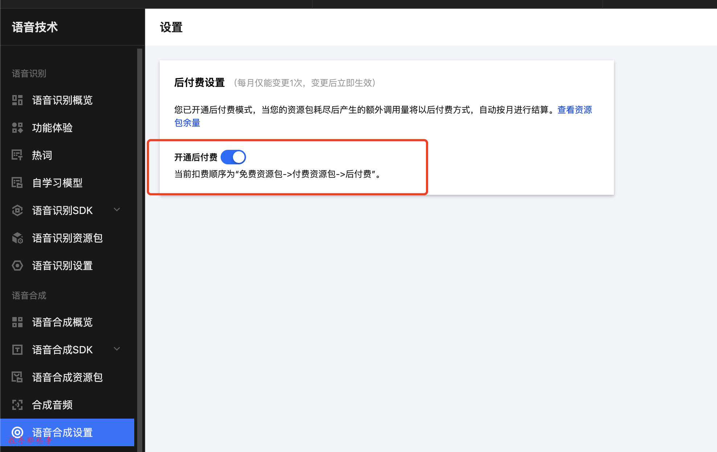Open 合成音频 page from sidebar

52,405
